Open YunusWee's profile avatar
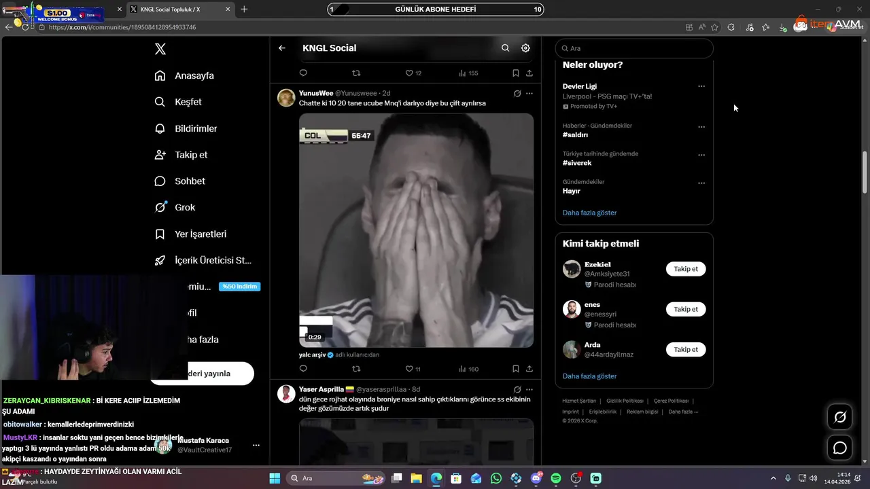This screenshot has height=489, width=870. pos(286,98)
